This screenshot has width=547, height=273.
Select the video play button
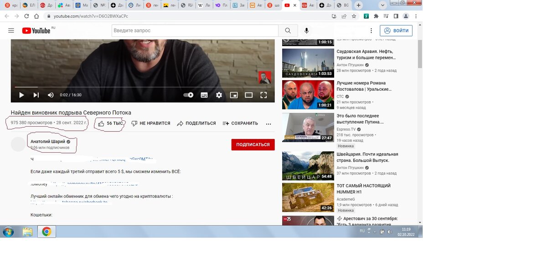tap(21, 95)
